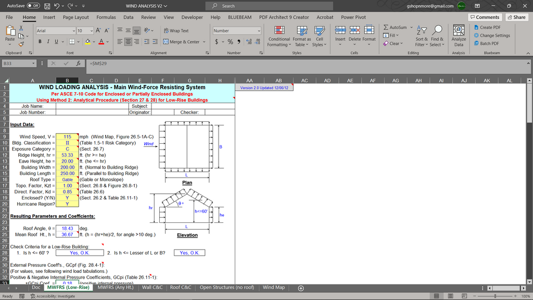This screenshot has height=300, width=533.
Task: Open the font size dropdown
Action: (91, 31)
